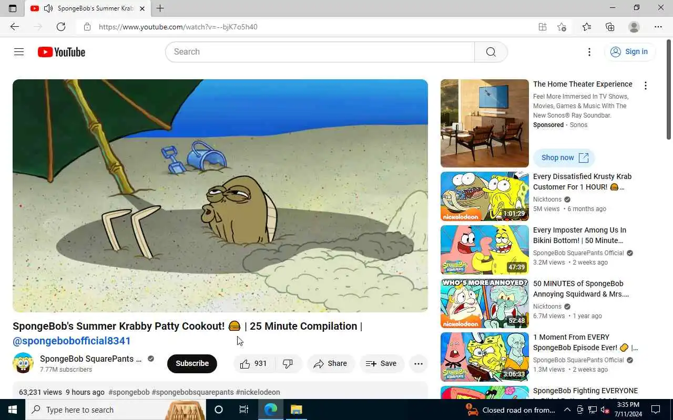673x420 pixels.
Task: Open the notification center
Action: [x=656, y=409]
